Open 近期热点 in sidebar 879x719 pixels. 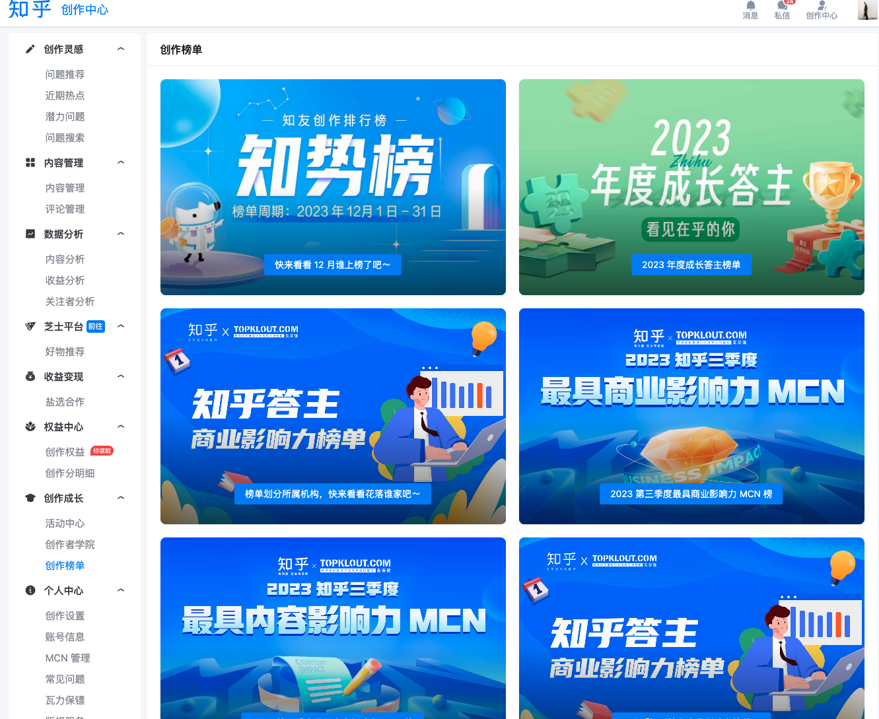(65, 96)
